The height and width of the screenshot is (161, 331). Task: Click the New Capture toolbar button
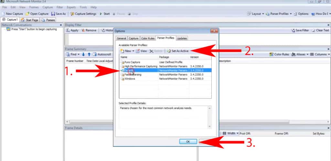click(x=12, y=14)
